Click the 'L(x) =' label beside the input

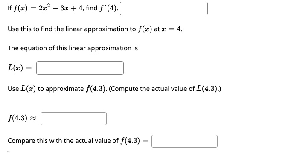[x=20, y=68]
